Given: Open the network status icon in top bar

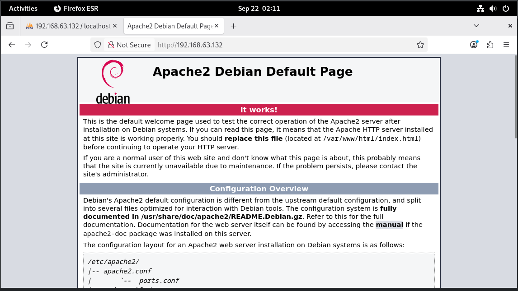Looking at the screenshot, I should point(480,8).
